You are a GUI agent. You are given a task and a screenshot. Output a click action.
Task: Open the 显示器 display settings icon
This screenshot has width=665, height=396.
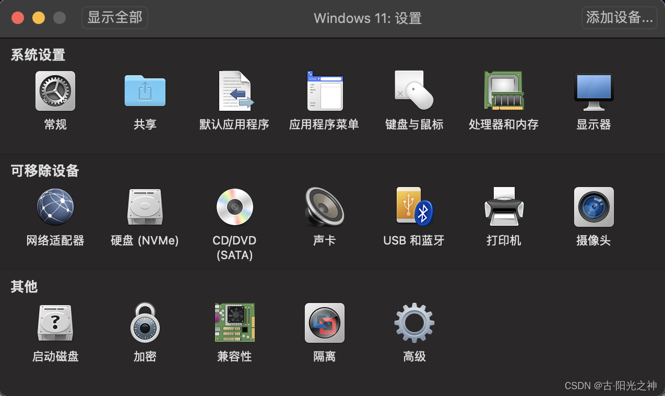pos(593,91)
